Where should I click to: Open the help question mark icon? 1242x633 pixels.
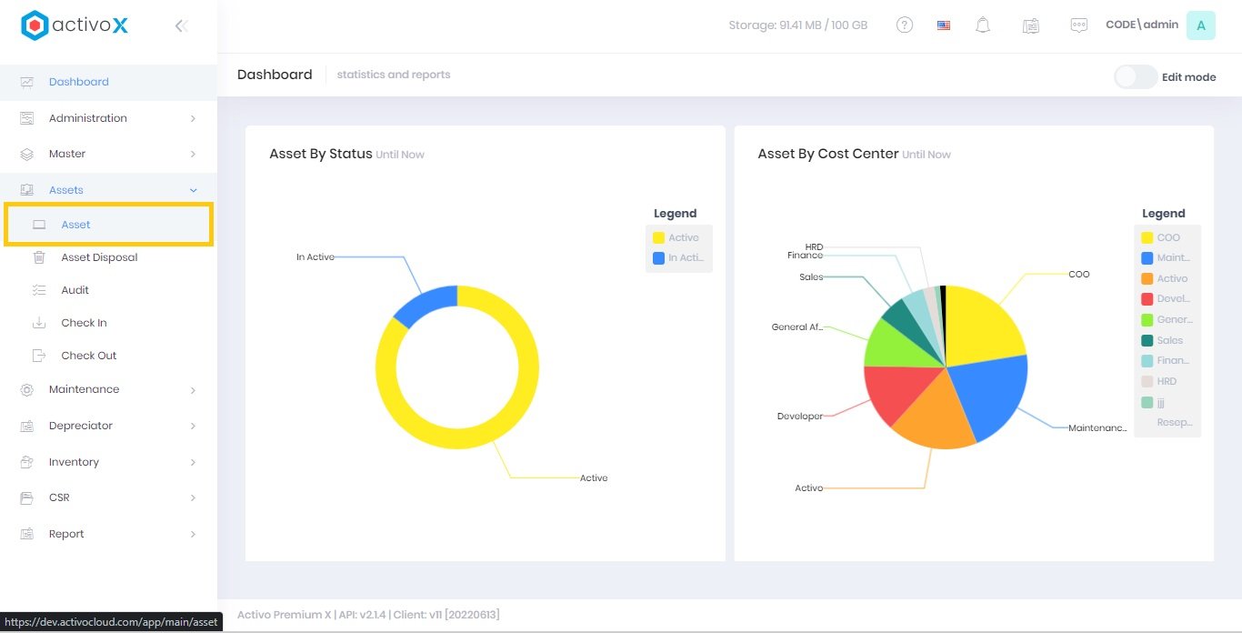point(905,25)
